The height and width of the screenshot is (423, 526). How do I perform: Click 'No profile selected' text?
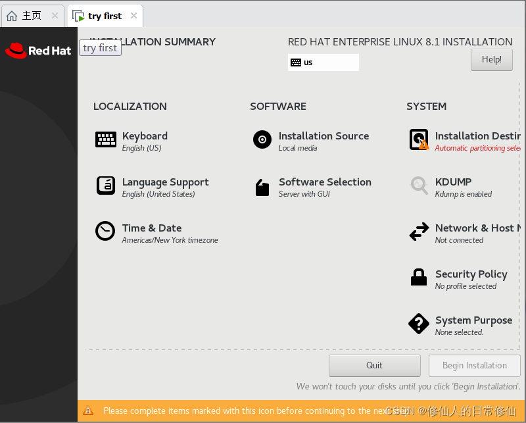pos(466,286)
